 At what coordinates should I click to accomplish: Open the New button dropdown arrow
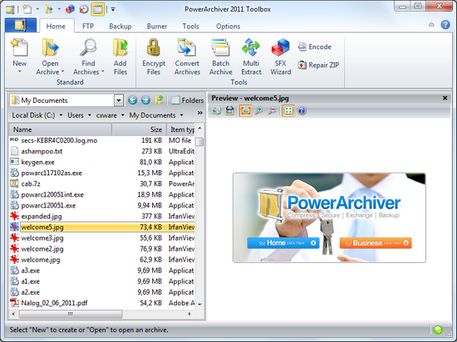pos(20,71)
